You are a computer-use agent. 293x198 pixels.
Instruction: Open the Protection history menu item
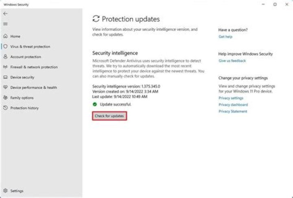(x=24, y=108)
